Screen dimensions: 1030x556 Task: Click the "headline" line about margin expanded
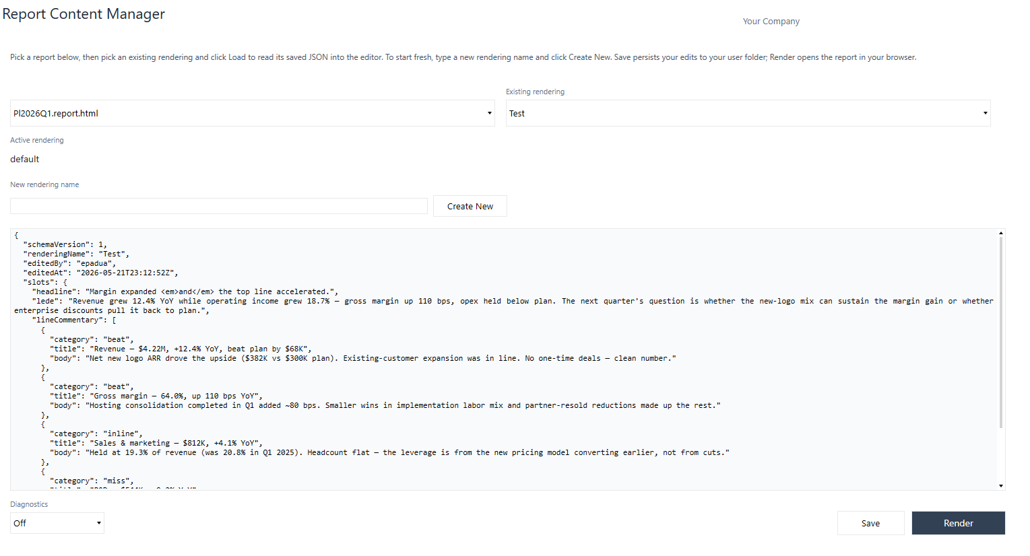pos(185,291)
